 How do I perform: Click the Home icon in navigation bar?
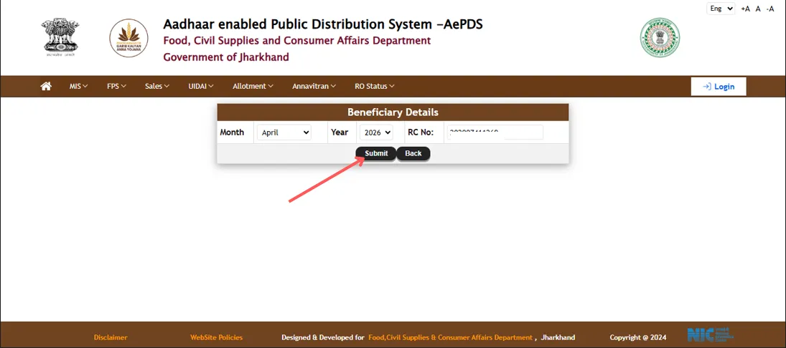point(46,86)
